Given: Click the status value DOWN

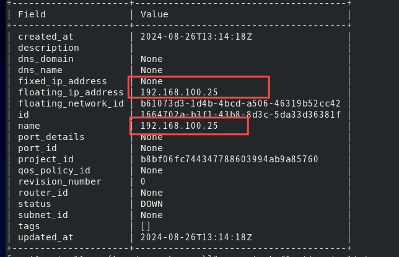Looking at the screenshot, I should (152, 204).
